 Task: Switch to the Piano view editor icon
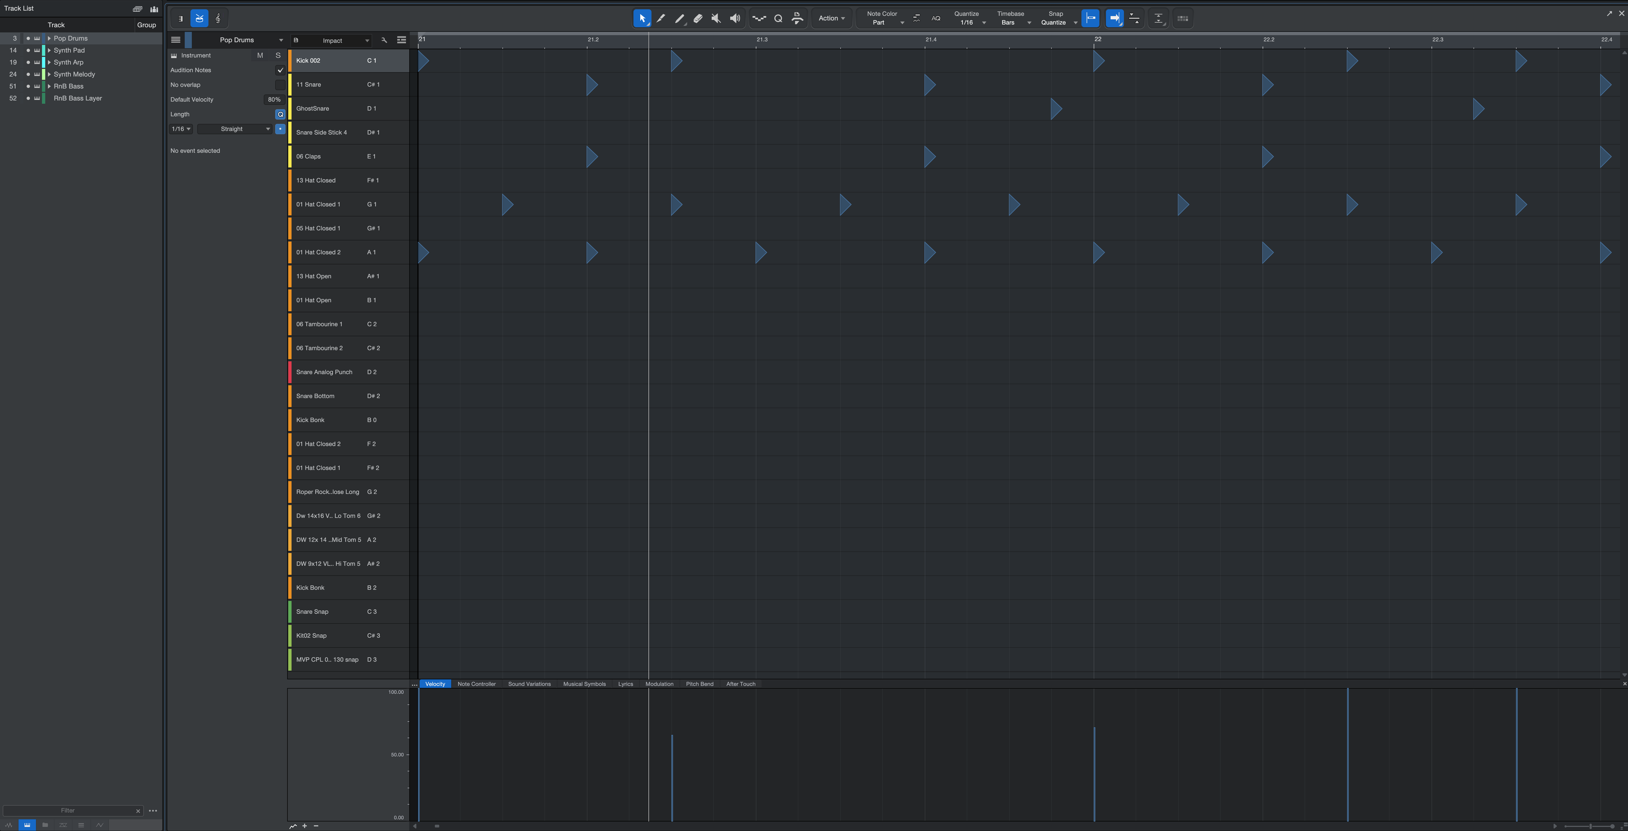[x=181, y=18]
